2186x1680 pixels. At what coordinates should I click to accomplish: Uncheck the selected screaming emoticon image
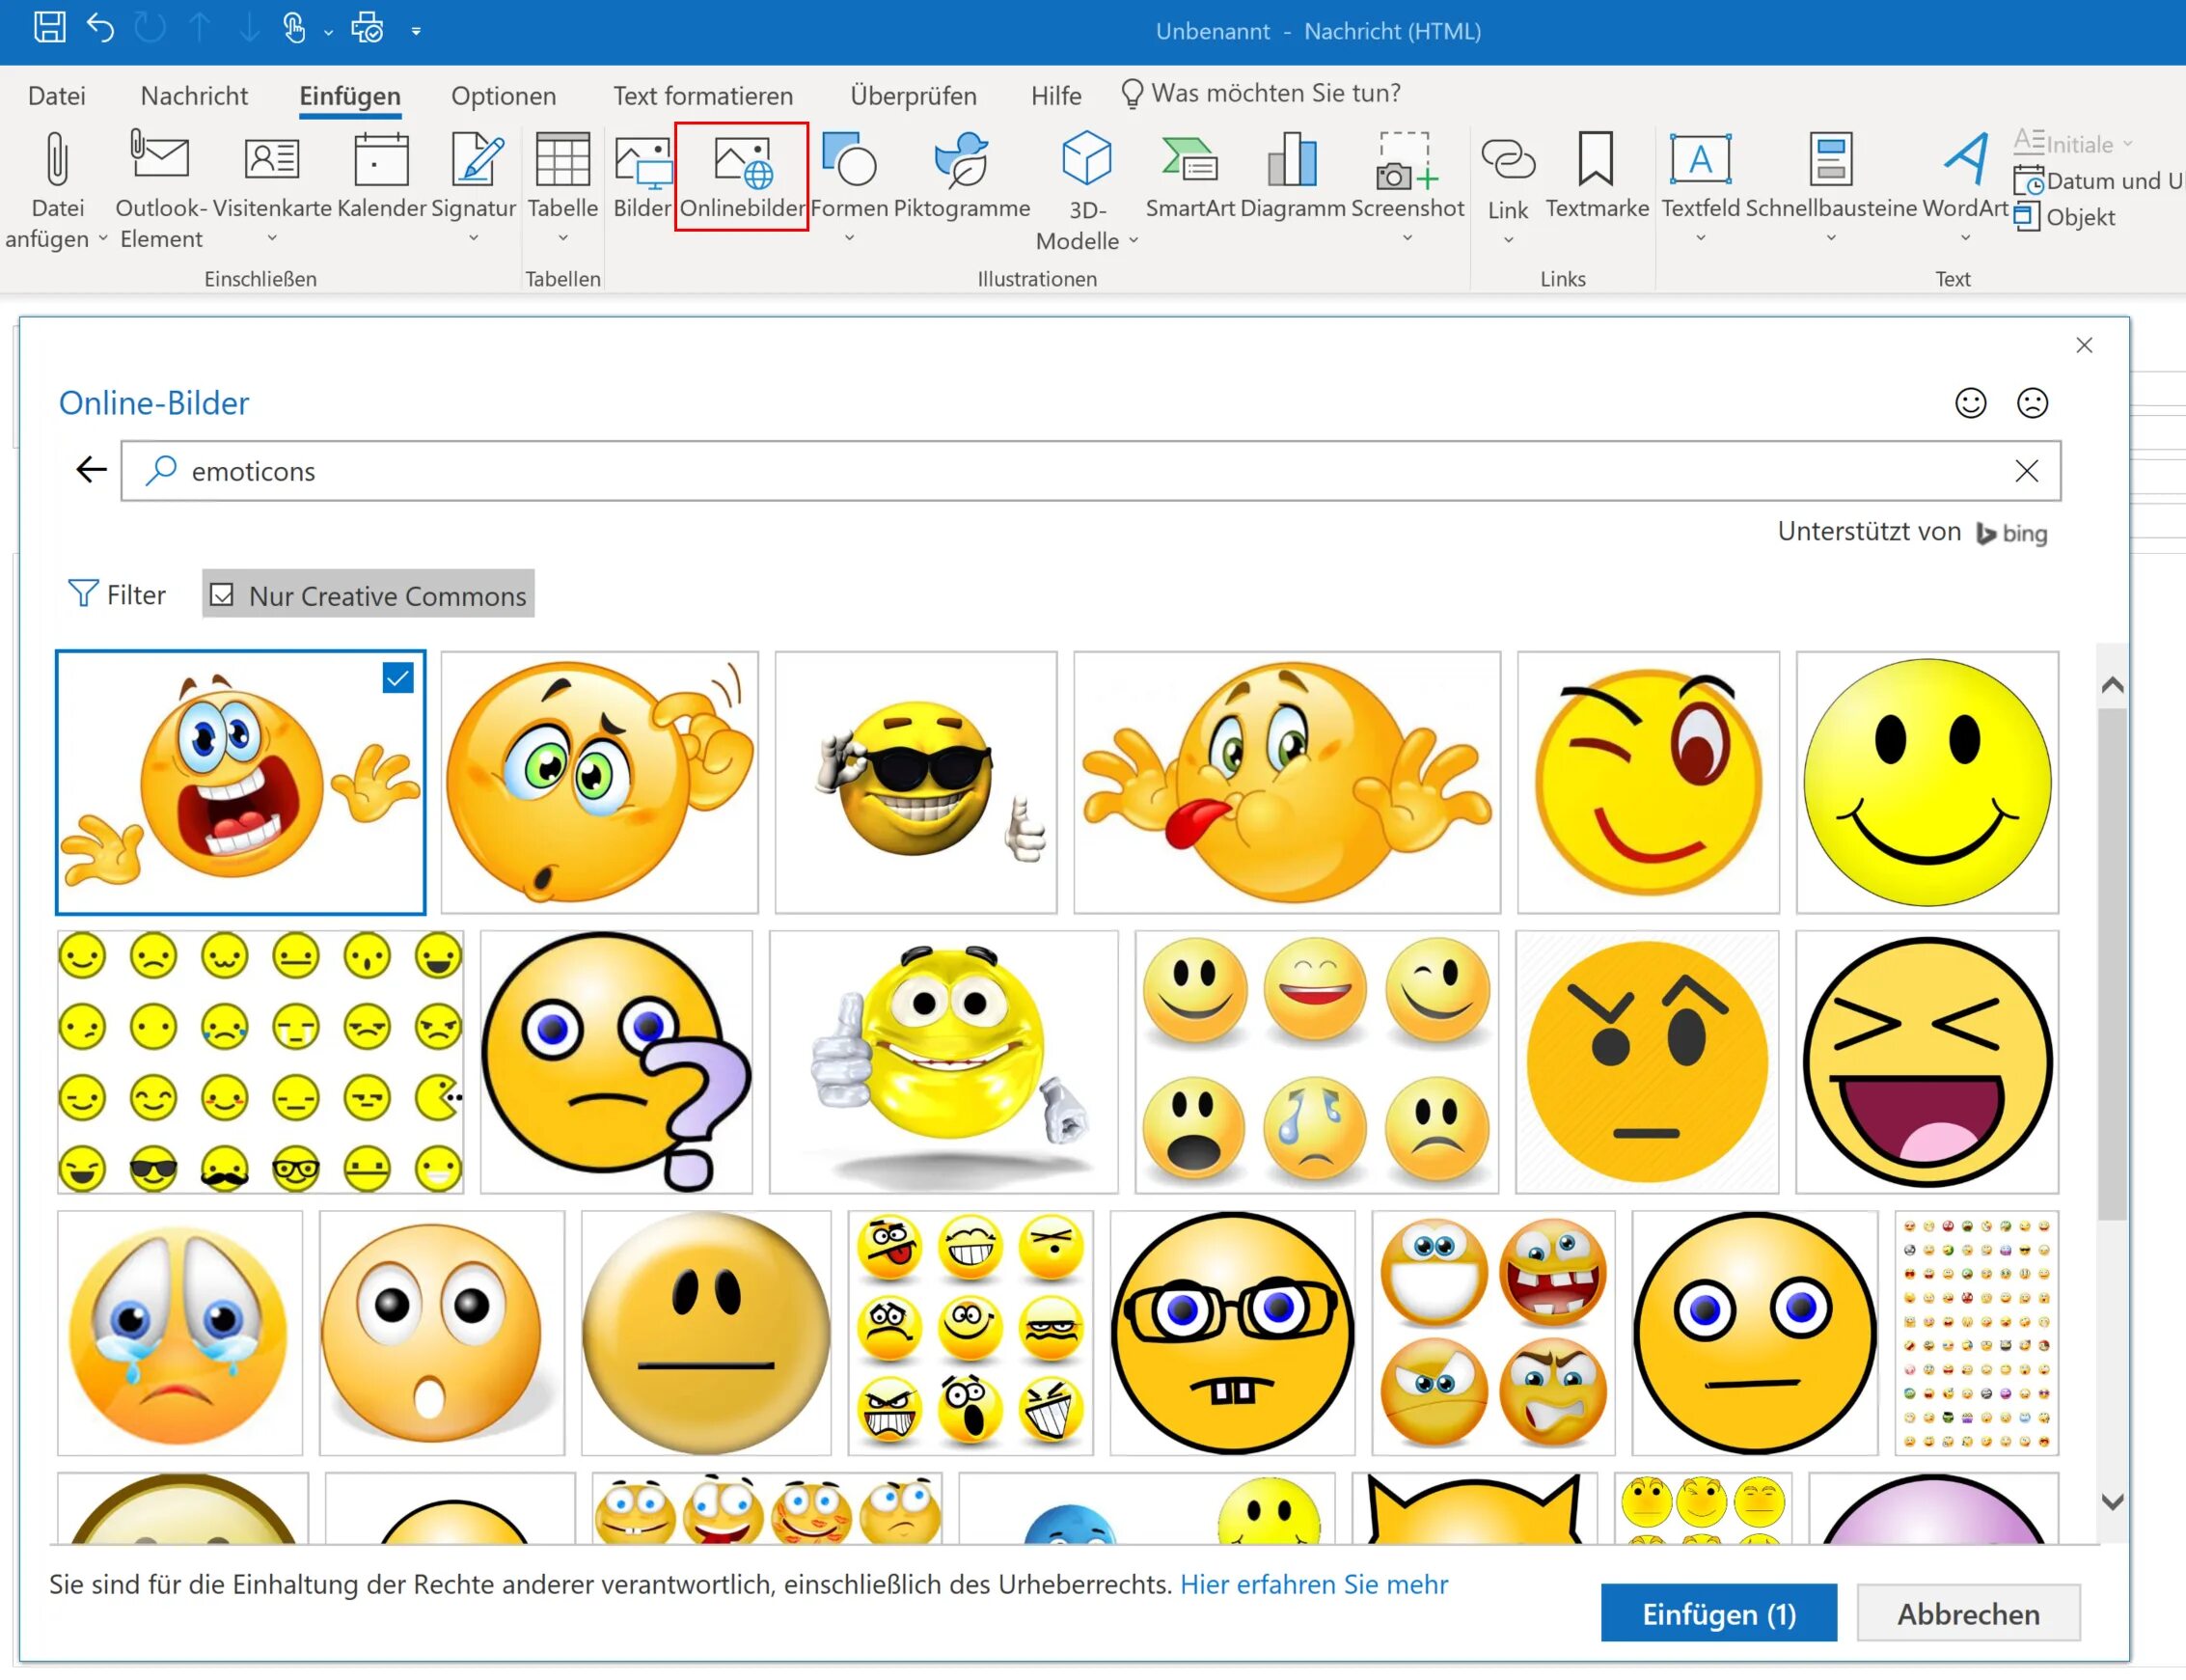397,678
